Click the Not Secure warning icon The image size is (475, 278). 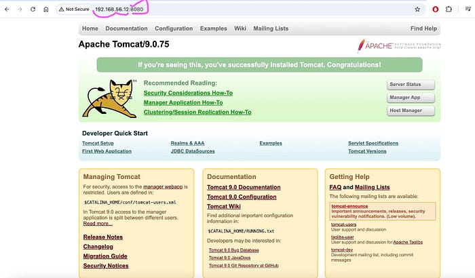point(62,9)
